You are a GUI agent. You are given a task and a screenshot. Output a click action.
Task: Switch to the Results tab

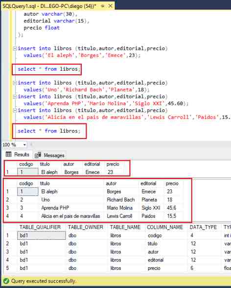[18, 154]
